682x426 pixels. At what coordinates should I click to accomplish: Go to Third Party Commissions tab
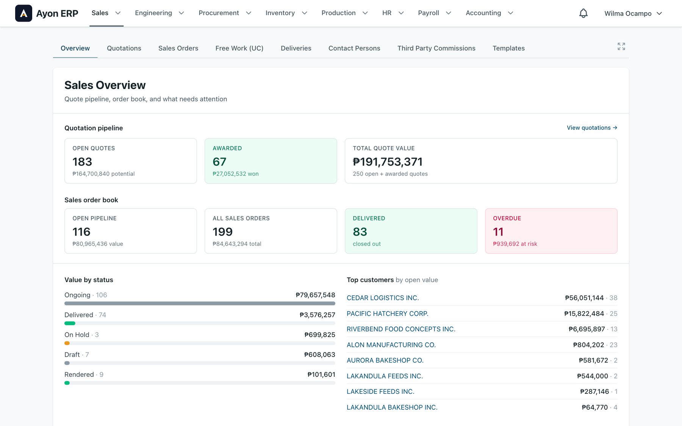[x=436, y=48]
